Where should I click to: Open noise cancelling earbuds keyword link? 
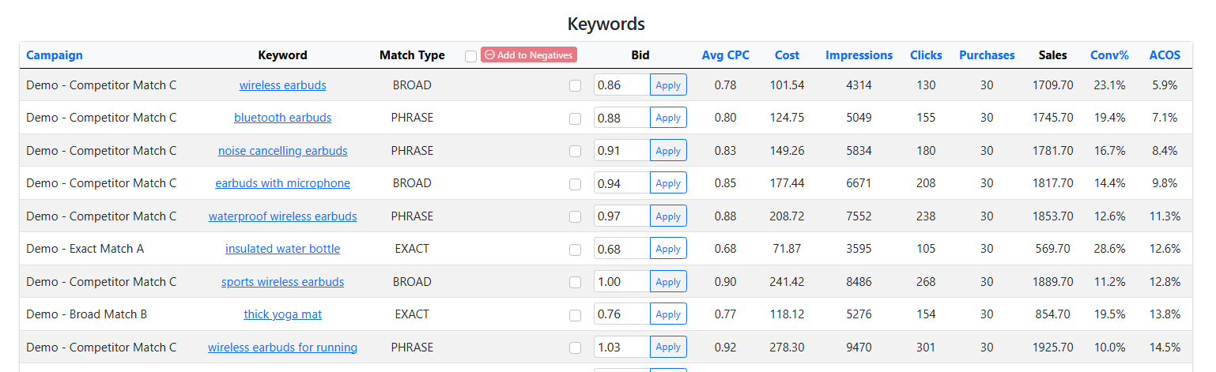coord(282,151)
